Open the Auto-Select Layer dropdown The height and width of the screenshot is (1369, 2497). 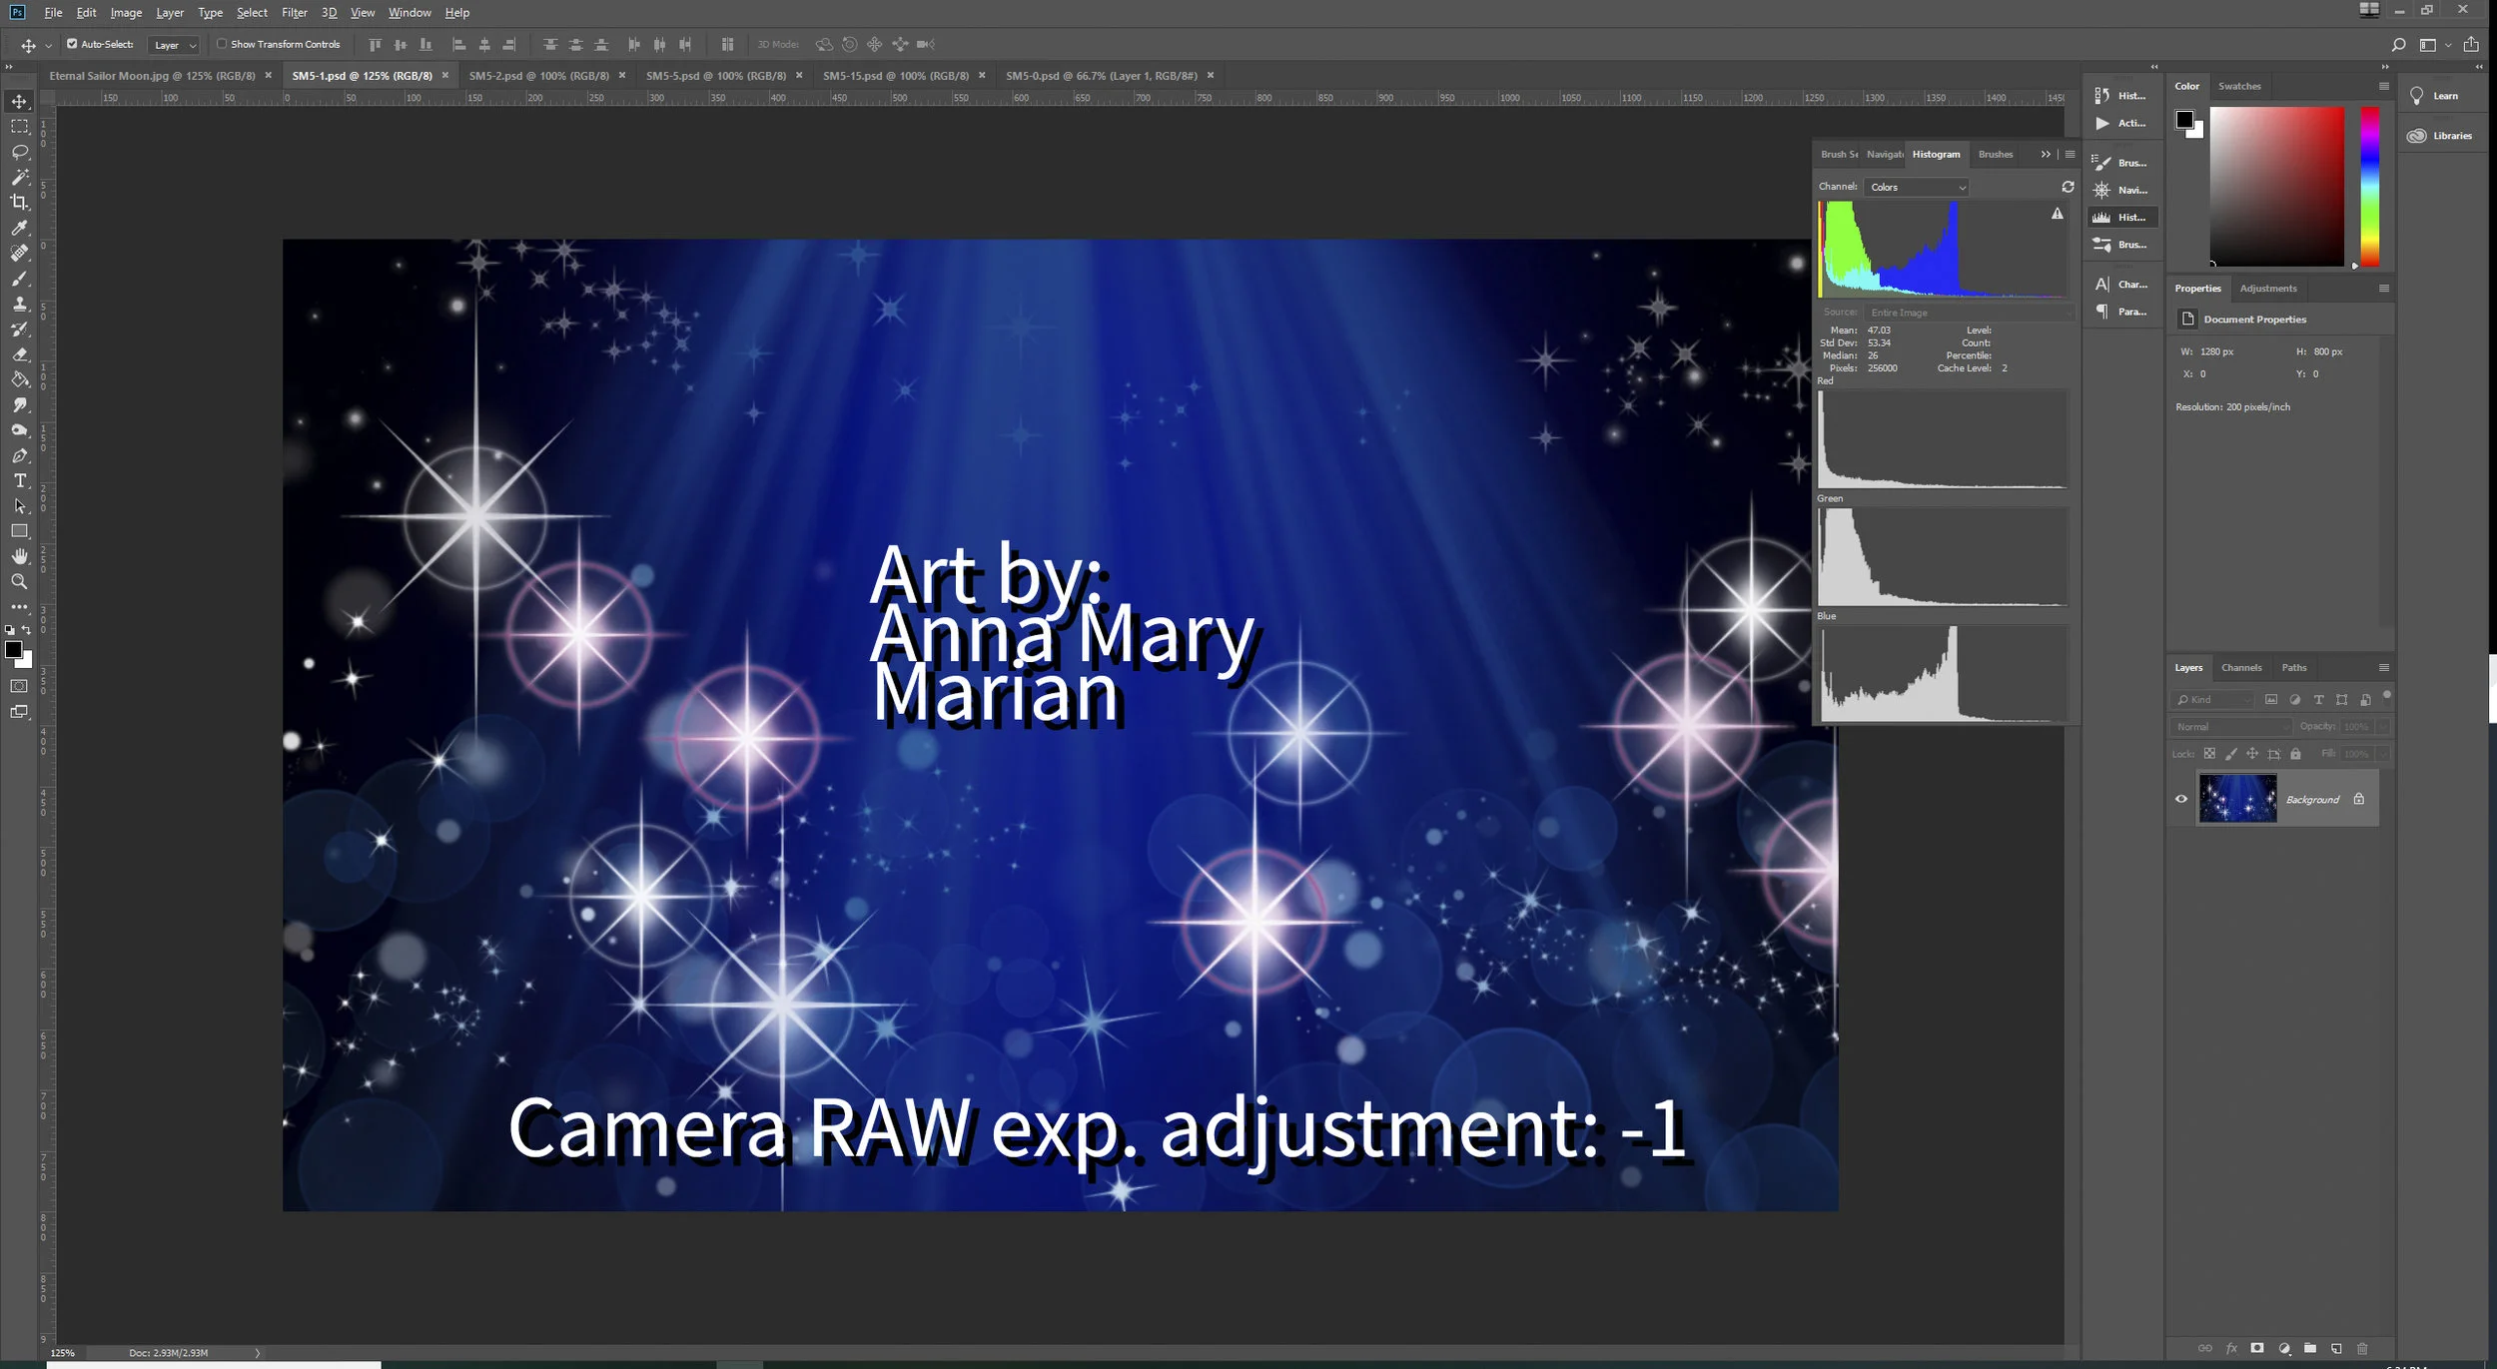point(174,45)
